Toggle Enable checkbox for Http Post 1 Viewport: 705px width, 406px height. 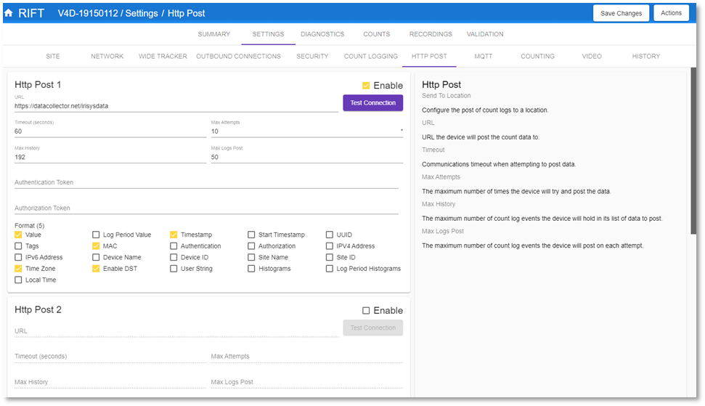366,86
